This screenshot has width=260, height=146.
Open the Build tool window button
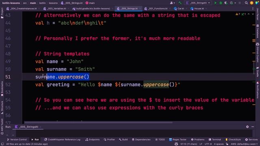123,140
